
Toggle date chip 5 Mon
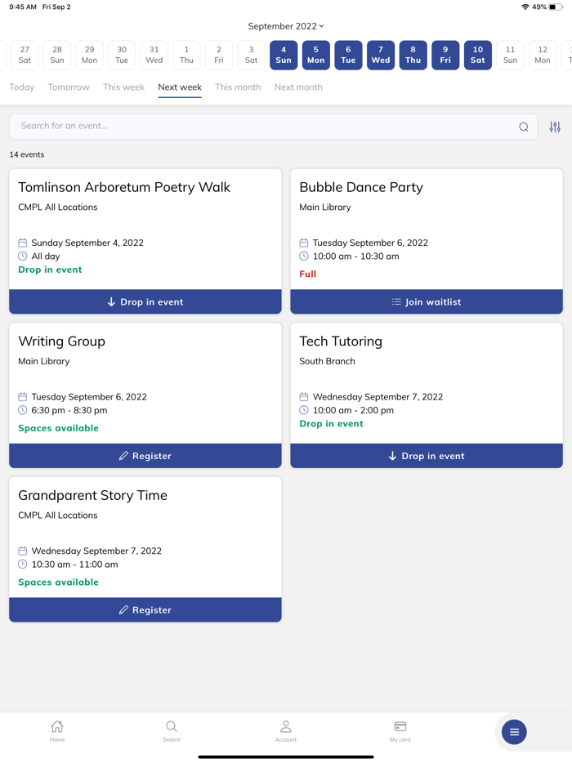(316, 55)
